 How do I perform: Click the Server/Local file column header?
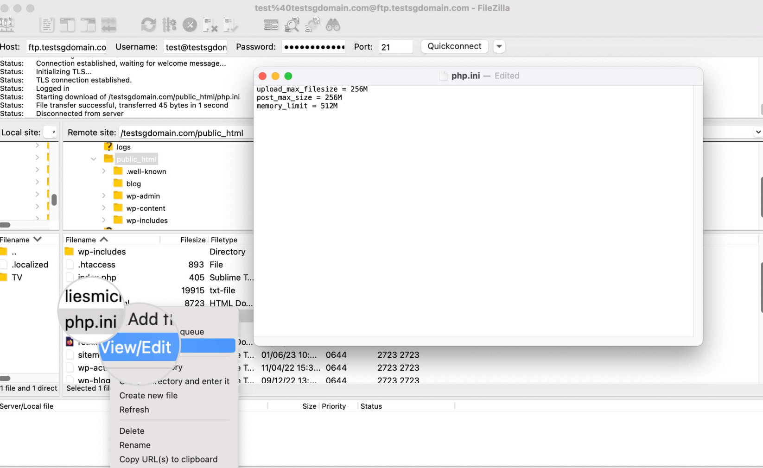pos(27,406)
